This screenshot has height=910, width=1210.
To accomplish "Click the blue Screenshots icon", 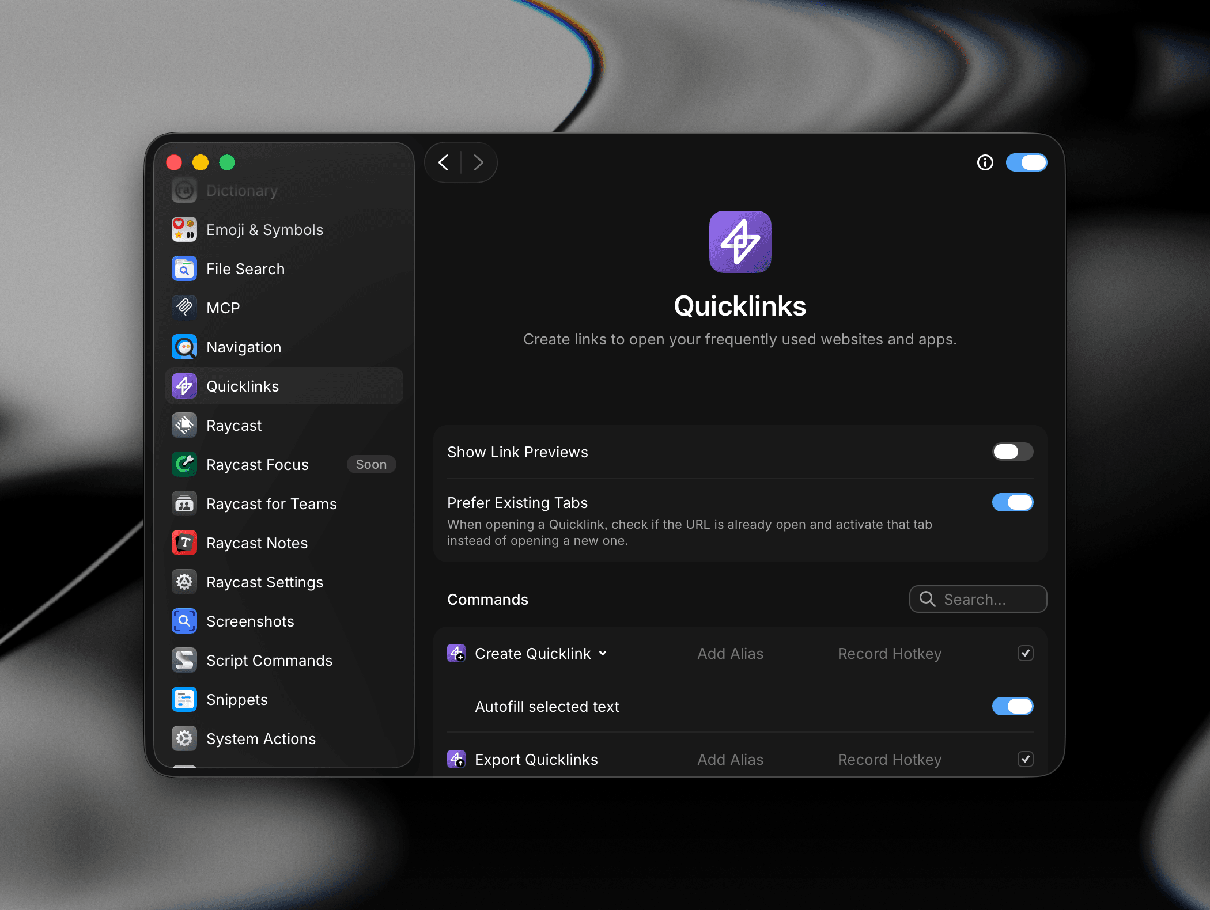I will pos(184,621).
